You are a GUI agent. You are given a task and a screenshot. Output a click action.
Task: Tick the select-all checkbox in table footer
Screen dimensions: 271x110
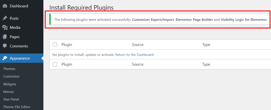click(x=55, y=65)
